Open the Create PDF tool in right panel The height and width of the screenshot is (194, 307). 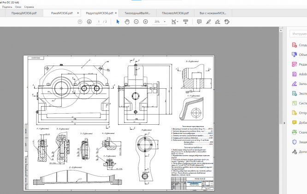point(295,45)
